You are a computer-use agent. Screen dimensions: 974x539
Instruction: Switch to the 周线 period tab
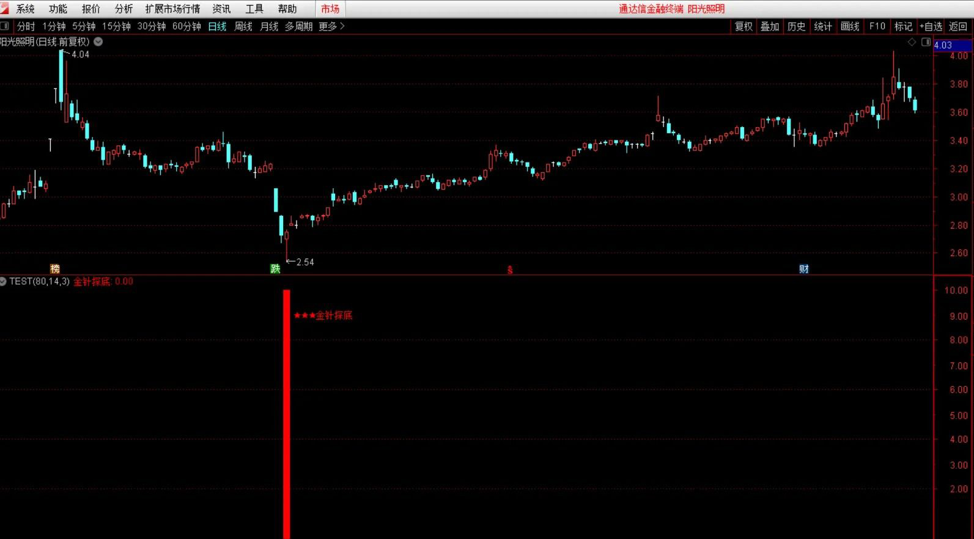pyautogui.click(x=243, y=26)
